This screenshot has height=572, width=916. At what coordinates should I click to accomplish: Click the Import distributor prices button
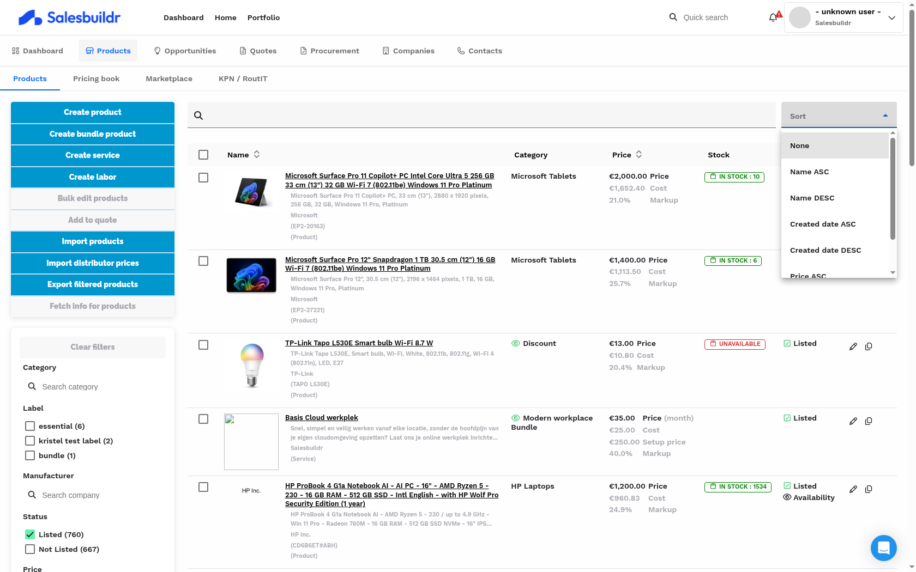pos(93,263)
